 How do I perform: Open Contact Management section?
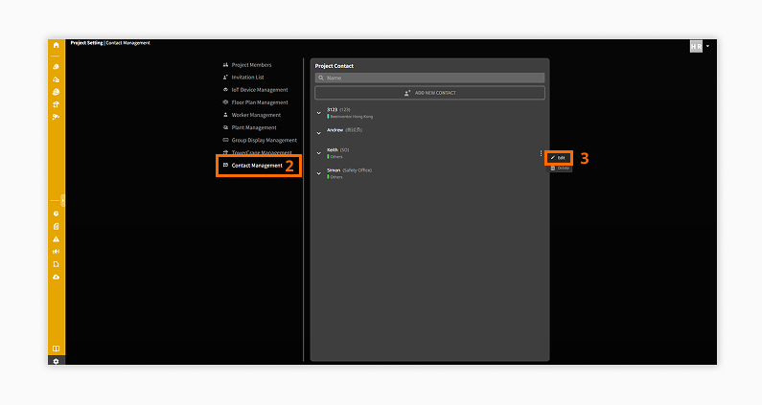pyautogui.click(x=257, y=166)
